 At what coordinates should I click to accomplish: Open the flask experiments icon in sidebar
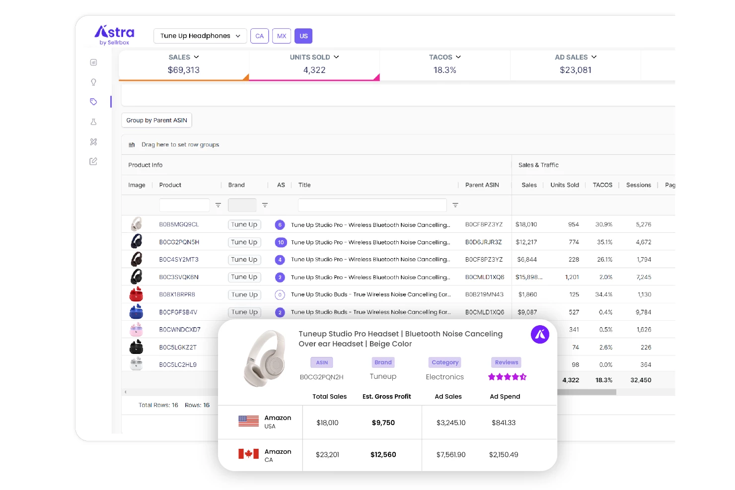[x=93, y=122]
